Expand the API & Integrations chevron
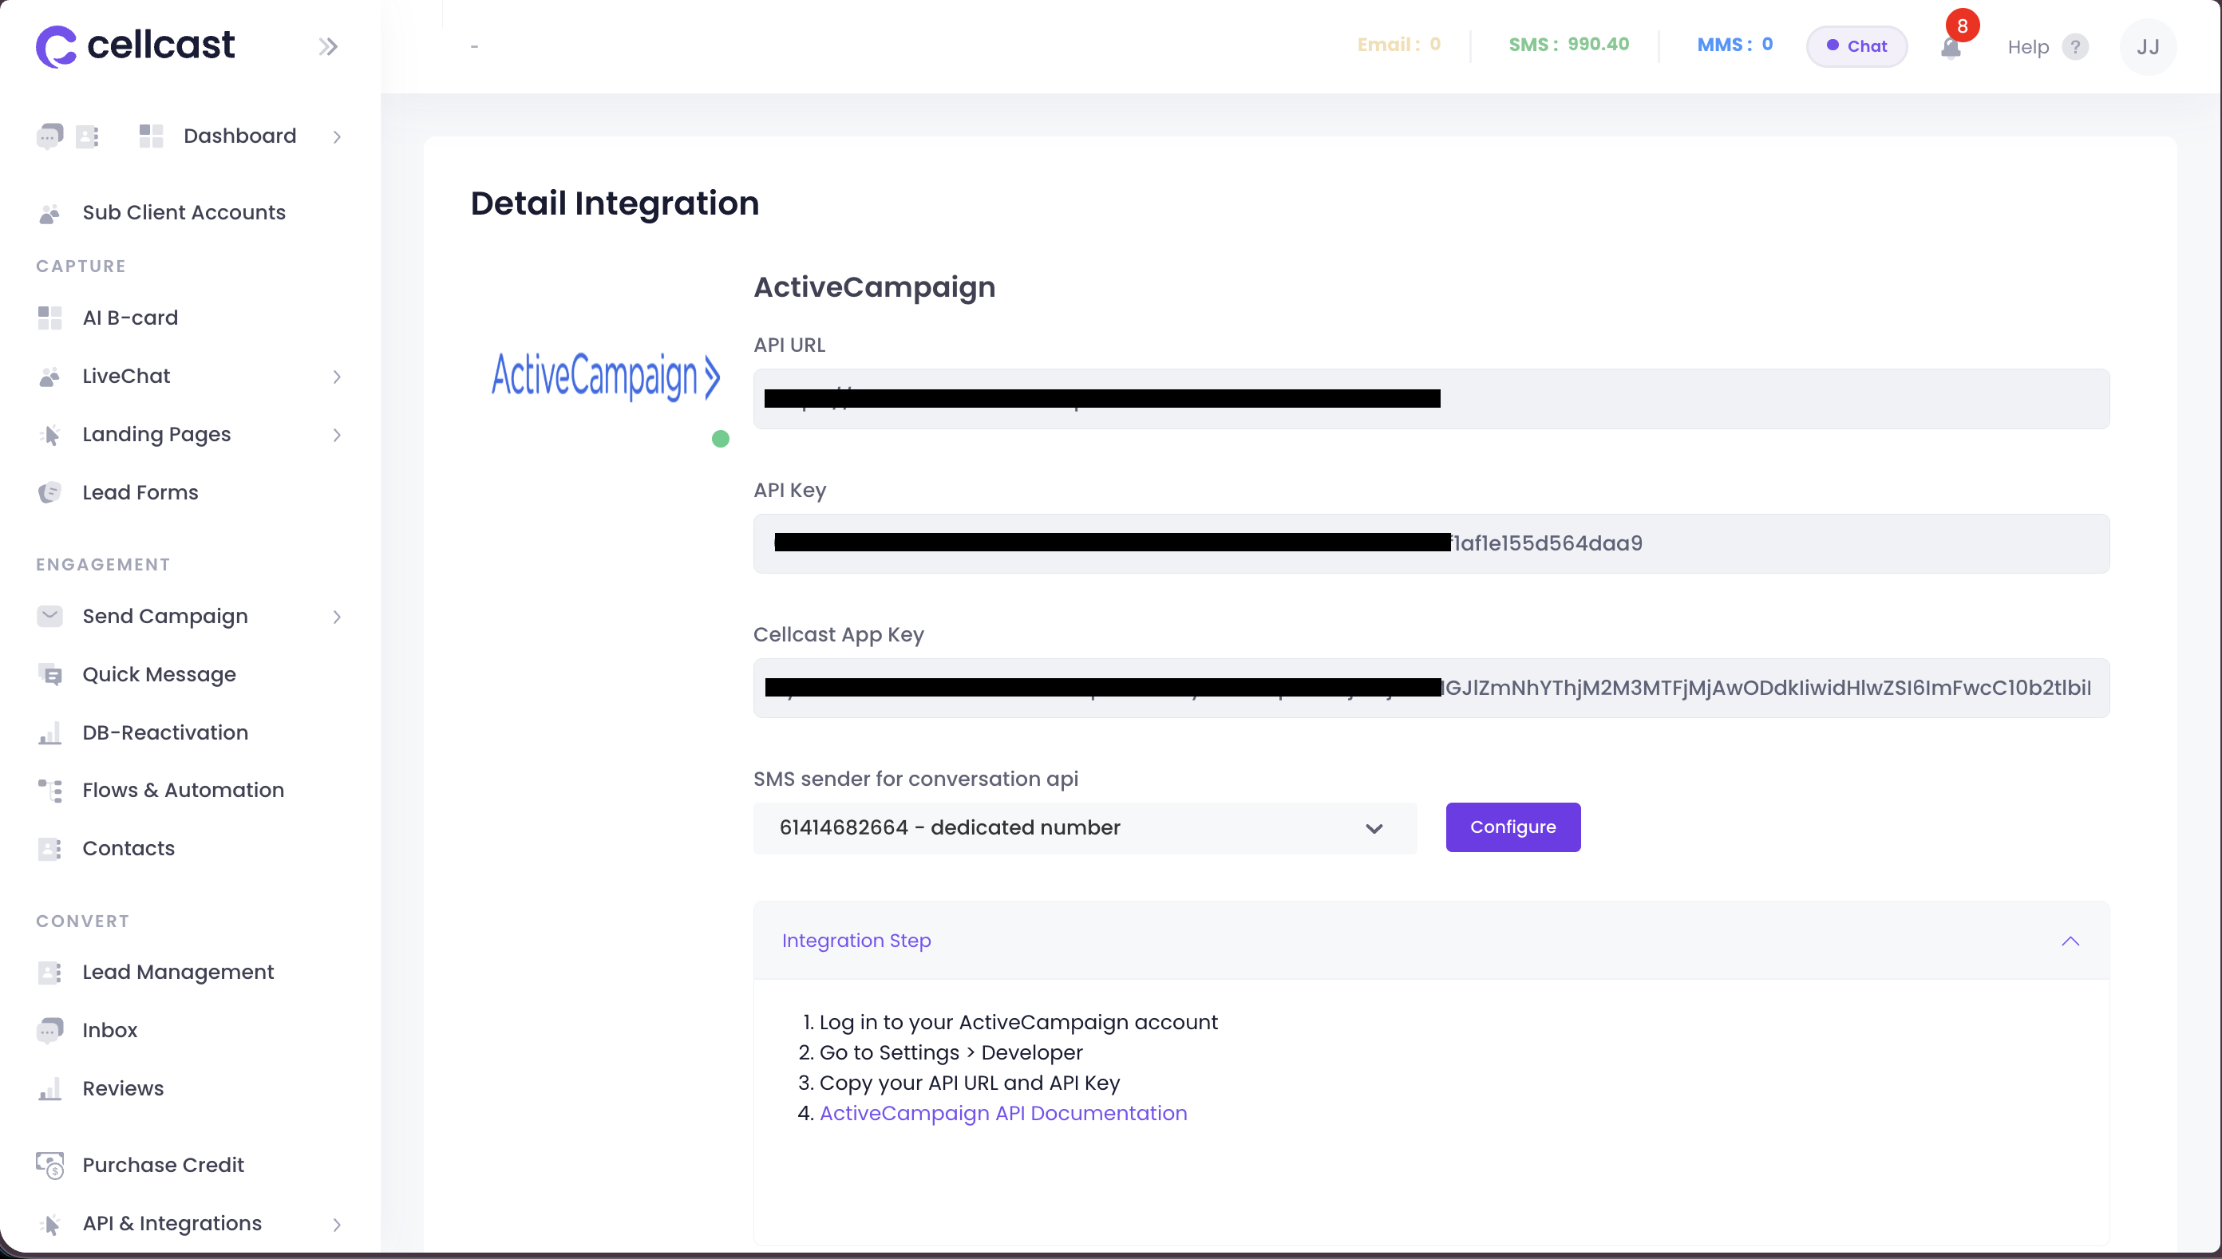 (x=337, y=1225)
